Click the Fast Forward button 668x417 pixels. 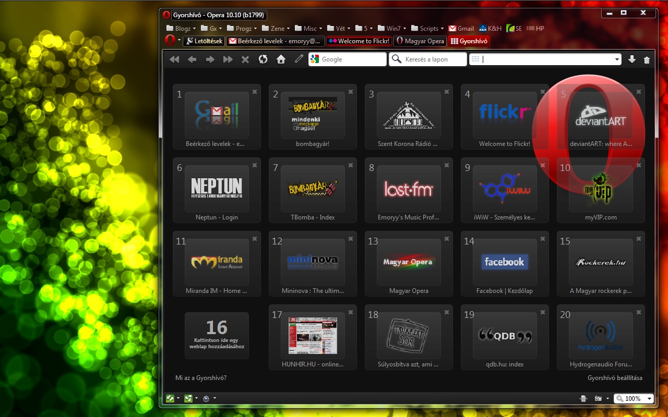(228, 59)
